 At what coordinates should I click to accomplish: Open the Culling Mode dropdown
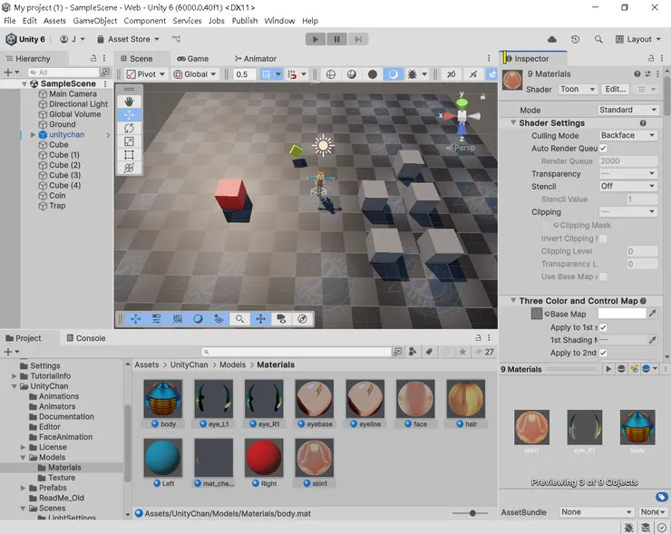tap(628, 135)
